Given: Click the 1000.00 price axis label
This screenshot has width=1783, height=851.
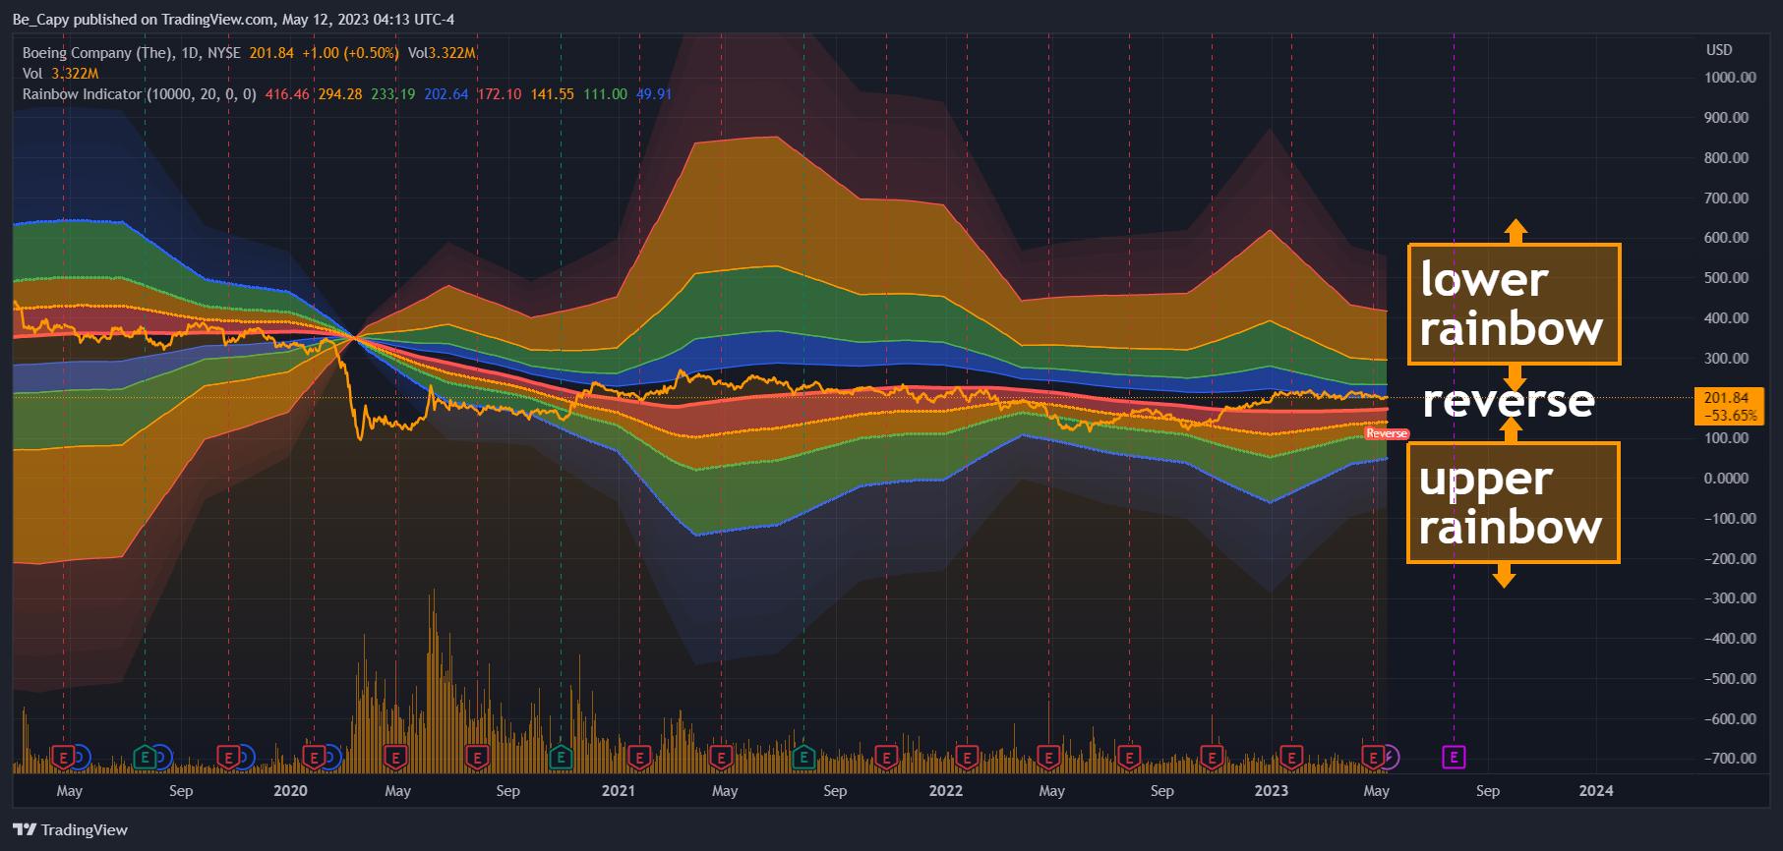Looking at the screenshot, I should pos(1730,78).
